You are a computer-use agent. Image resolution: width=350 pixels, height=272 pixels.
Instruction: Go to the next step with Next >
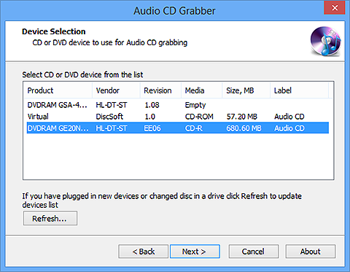click(x=195, y=252)
